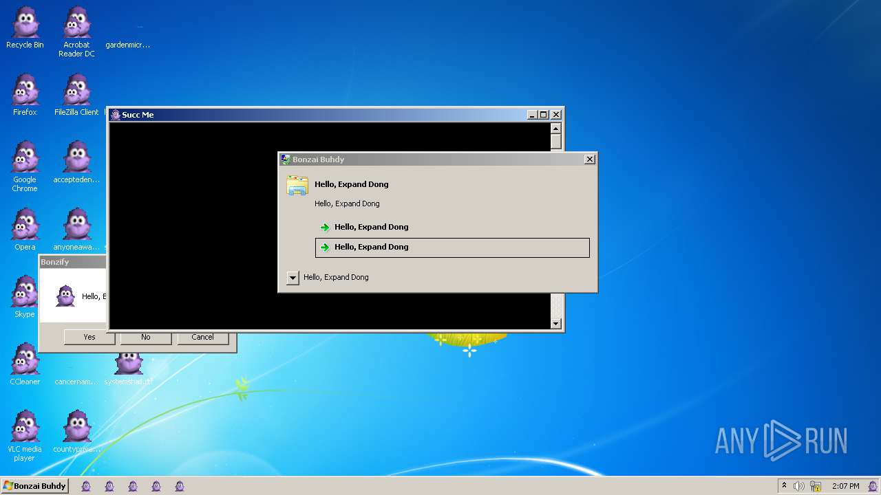Click Yes in the Bonzify dialog
The height and width of the screenshot is (495, 881).
point(89,338)
